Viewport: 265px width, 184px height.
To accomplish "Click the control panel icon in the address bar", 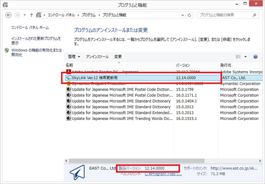I will click(x=39, y=15).
